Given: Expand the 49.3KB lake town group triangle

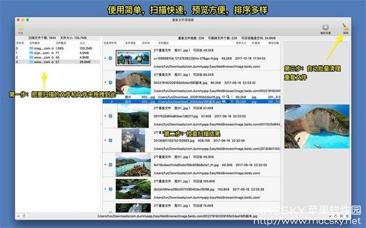Looking at the screenshot, I should click(106, 165).
